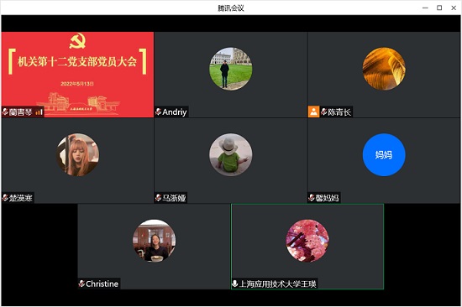Viewport: 462px width, 307px height.
Task: Select Andriy's avatar standing on grass
Action: click(231, 69)
